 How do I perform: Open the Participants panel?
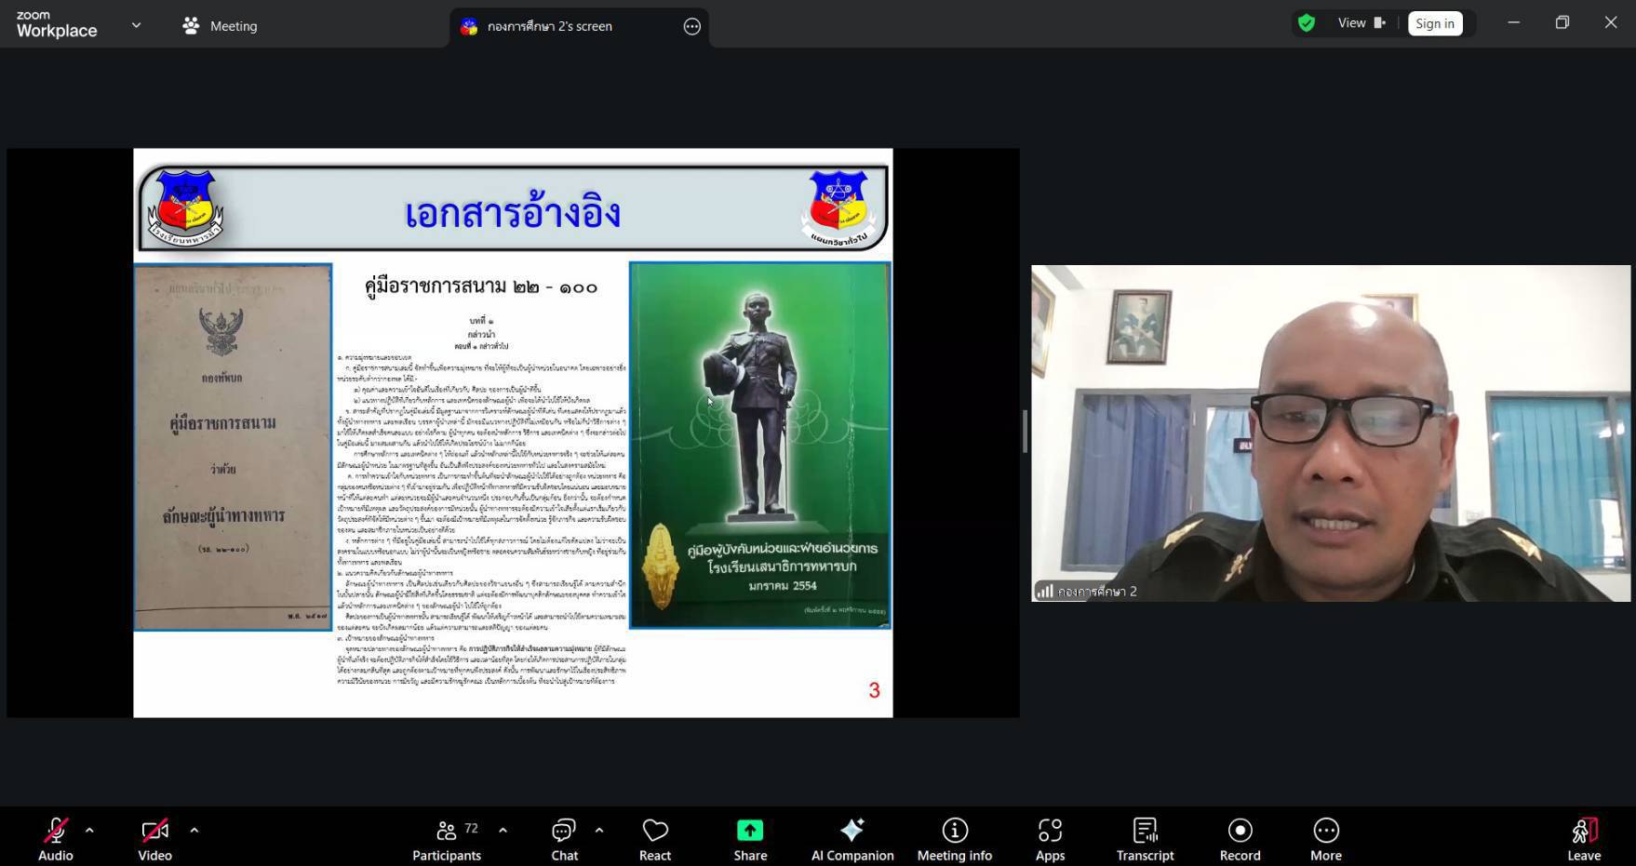pyautogui.click(x=447, y=838)
